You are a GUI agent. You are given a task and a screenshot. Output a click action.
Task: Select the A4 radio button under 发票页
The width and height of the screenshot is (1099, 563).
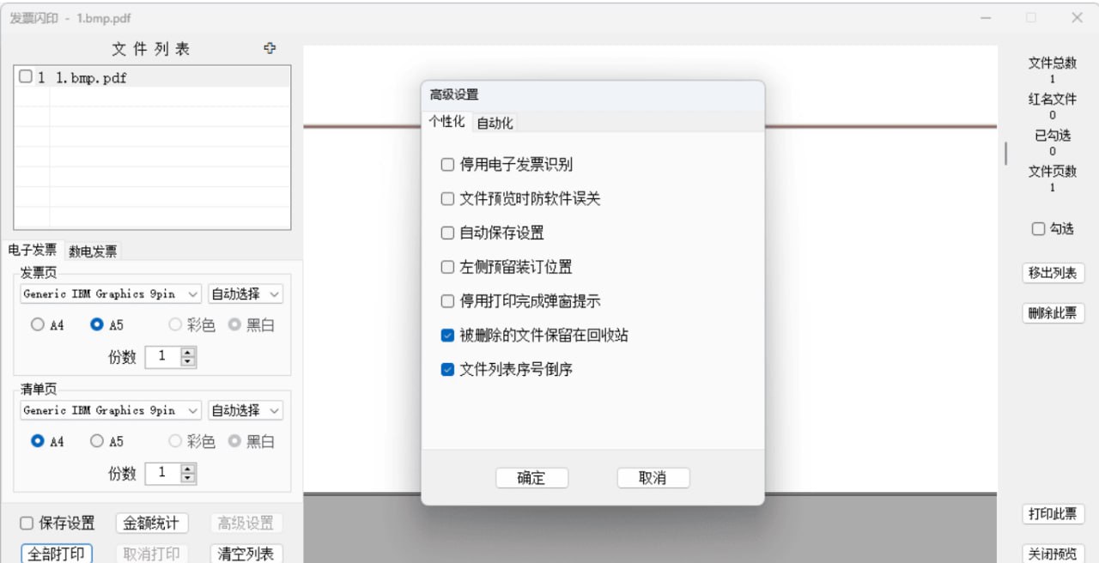click(36, 324)
